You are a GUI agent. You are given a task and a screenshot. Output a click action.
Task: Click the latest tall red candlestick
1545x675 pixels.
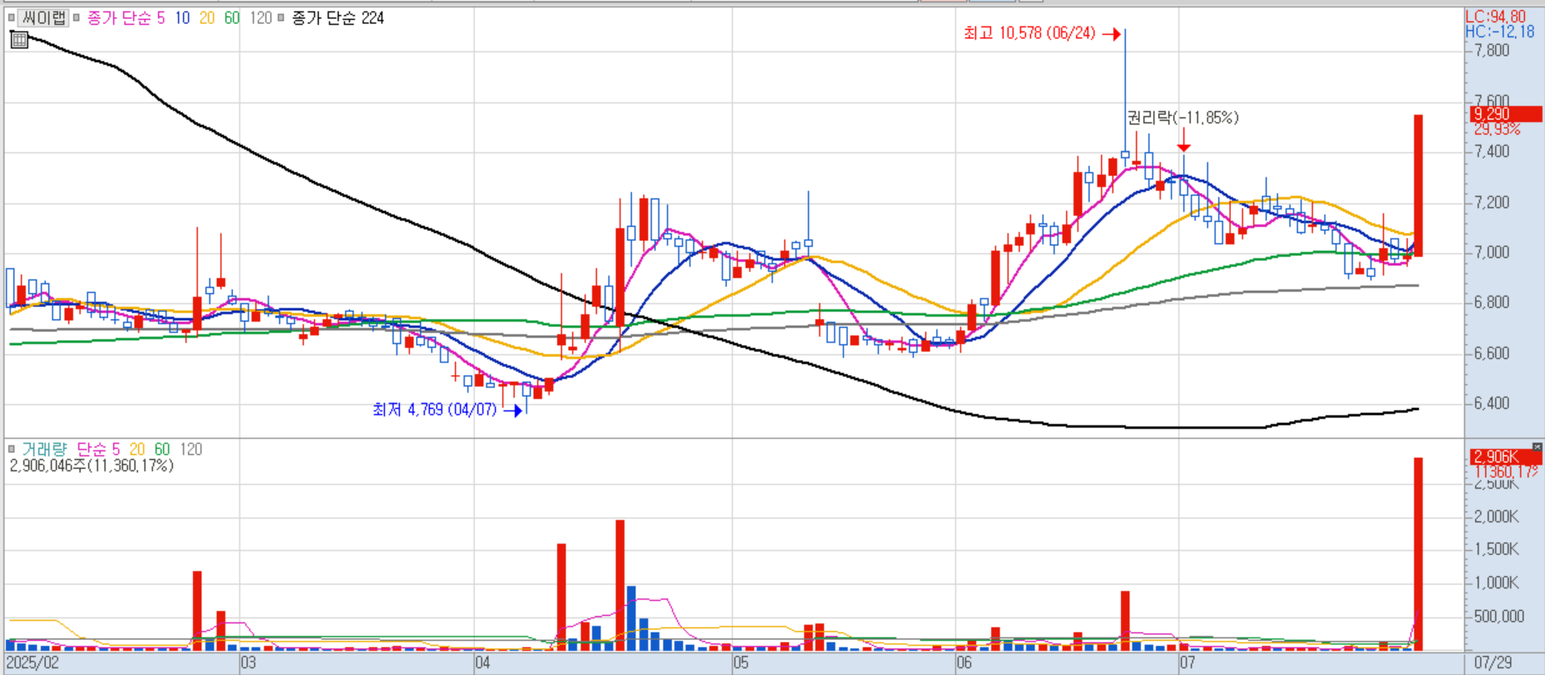coord(1419,185)
